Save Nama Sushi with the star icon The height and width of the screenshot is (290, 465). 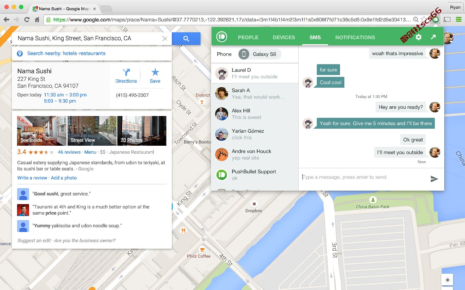point(155,72)
